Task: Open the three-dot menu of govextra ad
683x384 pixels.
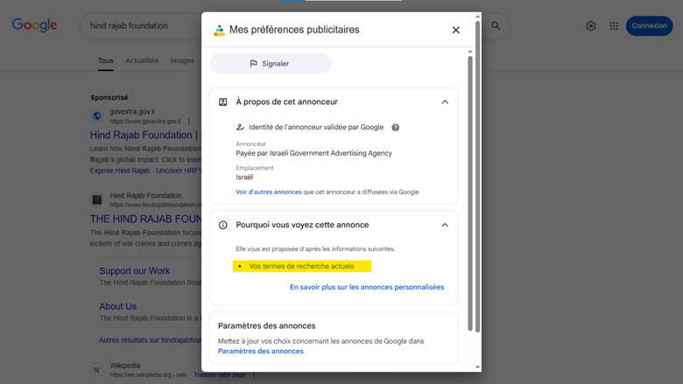Action: (x=189, y=122)
